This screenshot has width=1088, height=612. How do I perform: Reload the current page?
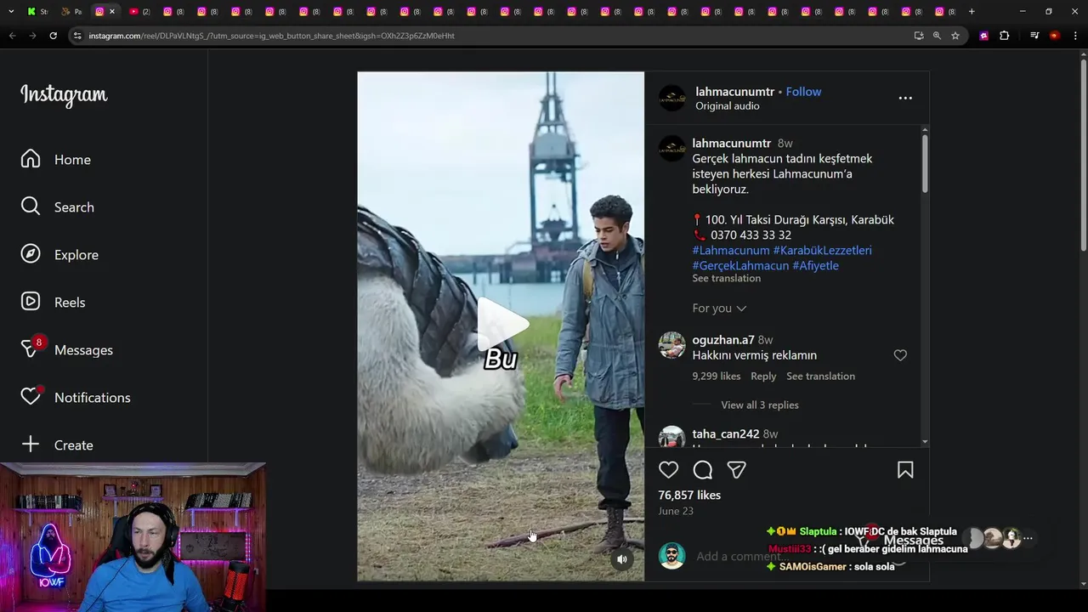[53, 36]
